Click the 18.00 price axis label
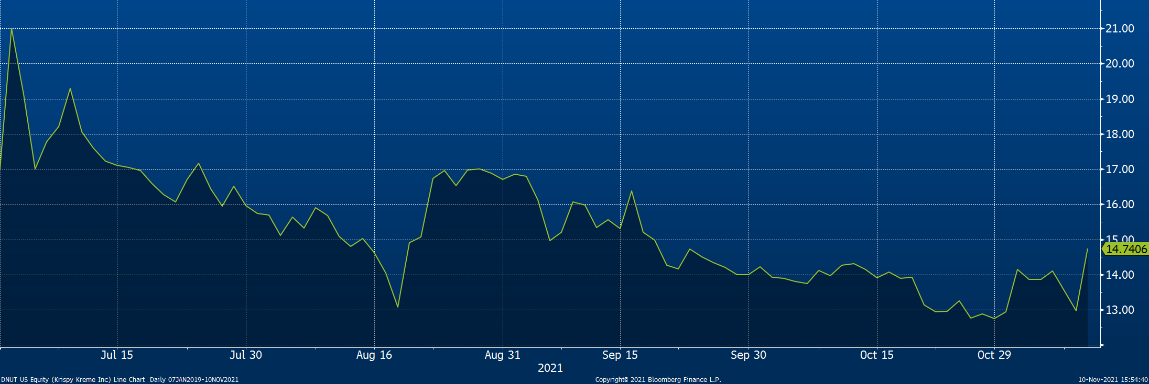The height and width of the screenshot is (384, 1149). pos(1120,134)
